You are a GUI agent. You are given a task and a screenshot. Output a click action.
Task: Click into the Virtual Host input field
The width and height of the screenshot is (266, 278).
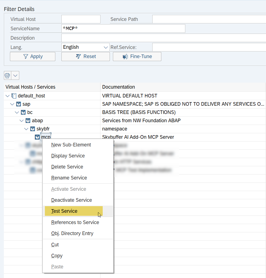pyautogui.click(x=81, y=19)
